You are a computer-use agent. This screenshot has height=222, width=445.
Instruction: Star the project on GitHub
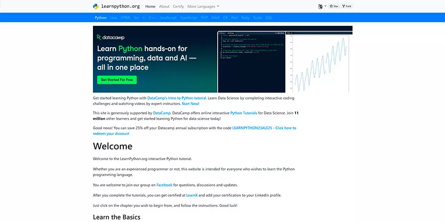(x=334, y=6)
